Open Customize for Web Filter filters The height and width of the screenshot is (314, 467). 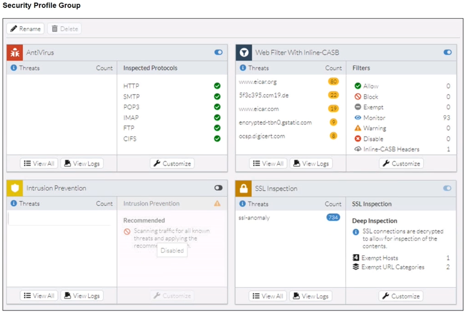(x=401, y=164)
